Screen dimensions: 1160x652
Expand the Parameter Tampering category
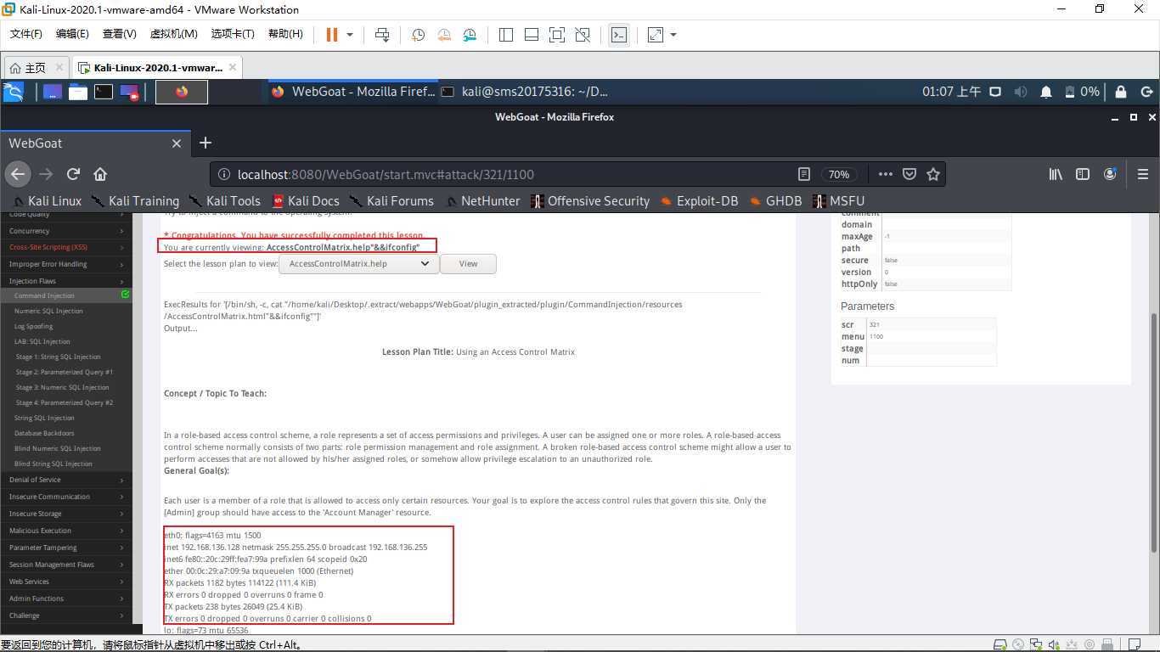tap(65, 548)
